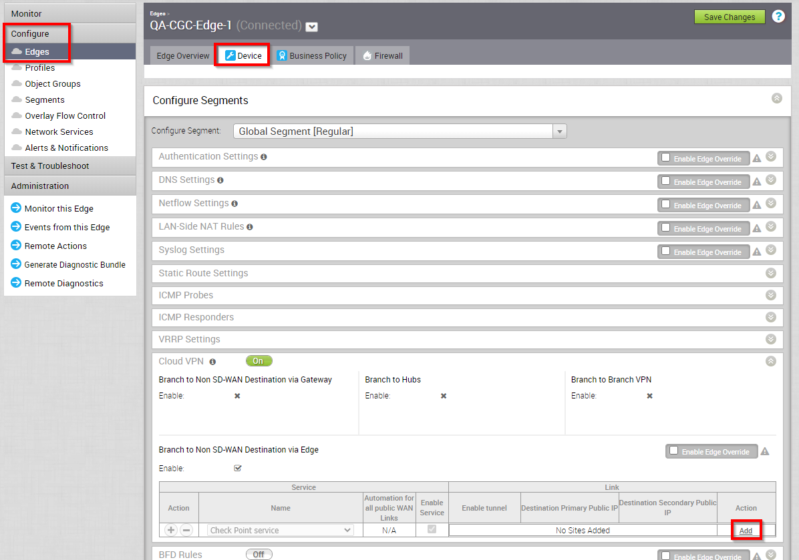This screenshot has width=799, height=560.
Task: Click the Save Changes button
Action: coord(730,17)
